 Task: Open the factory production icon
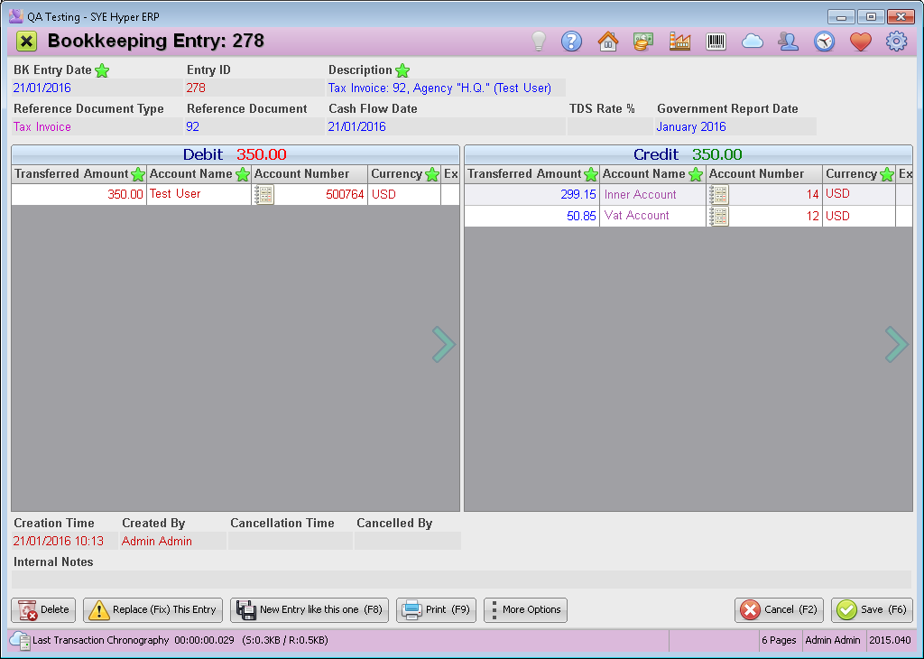point(679,42)
